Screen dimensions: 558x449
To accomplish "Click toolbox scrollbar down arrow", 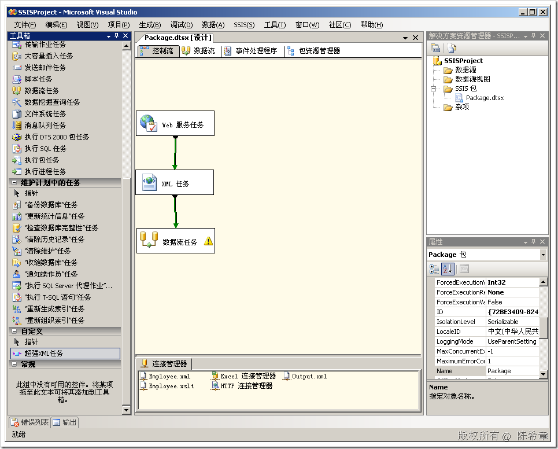I will 126,410.
